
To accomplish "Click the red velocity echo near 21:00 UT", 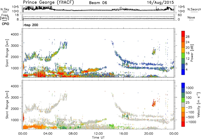I will 154,103.
